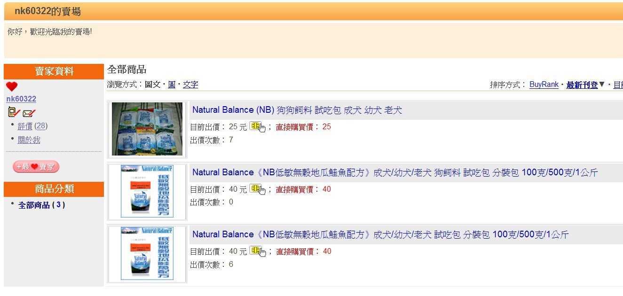Click the 你好，歡迎光臨我的賣場! welcome message
Viewport: 623px width, 296px height.
point(49,32)
